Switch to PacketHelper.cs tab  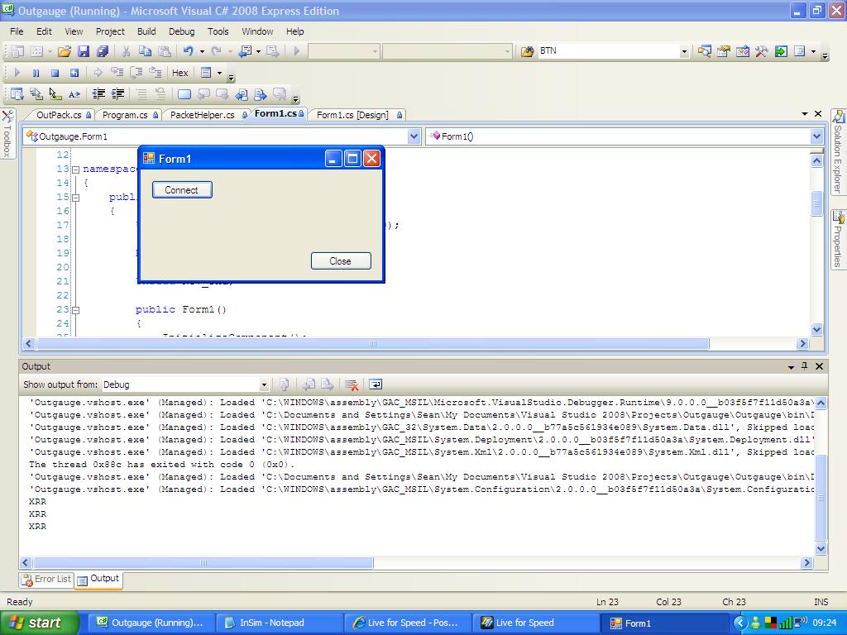click(x=203, y=115)
